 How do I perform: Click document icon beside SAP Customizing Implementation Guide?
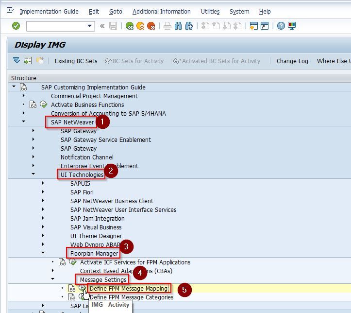coord(23,87)
